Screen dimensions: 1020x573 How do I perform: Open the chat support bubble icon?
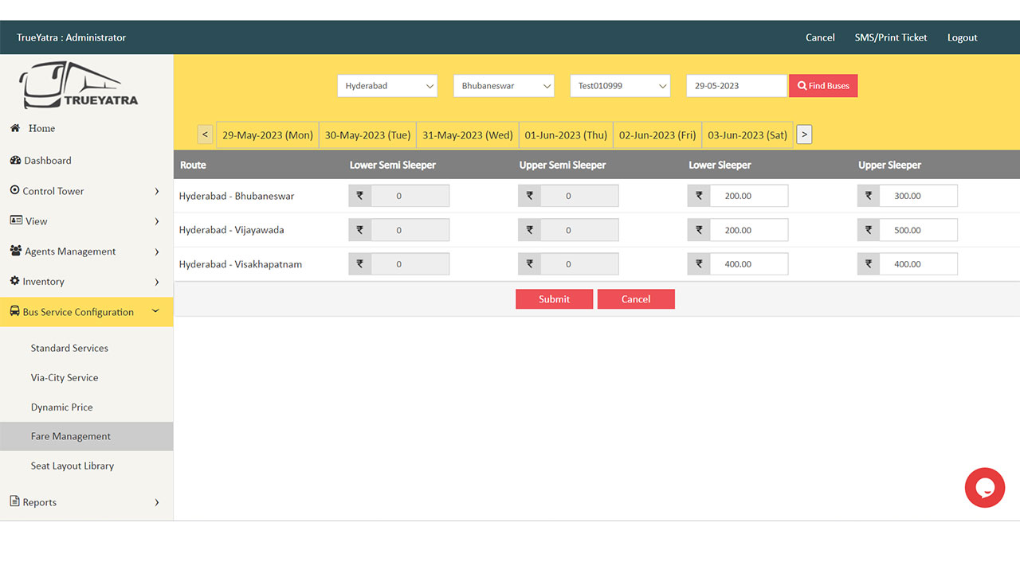(x=984, y=487)
